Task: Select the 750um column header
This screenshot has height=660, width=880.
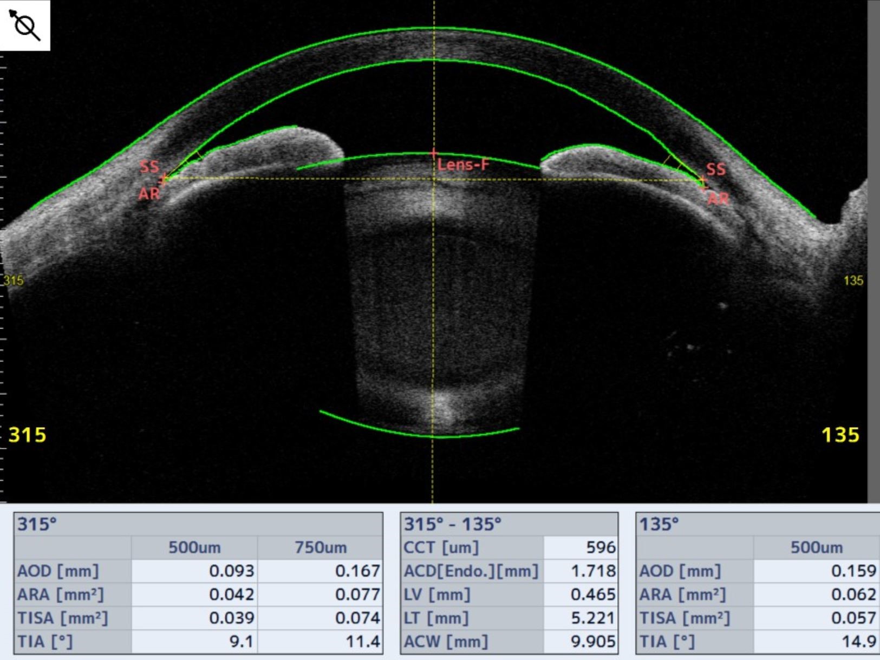Action: [320, 547]
